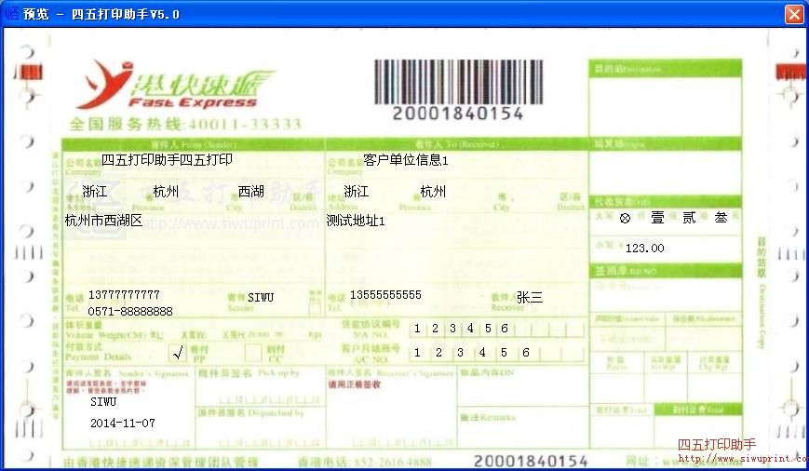Click the sender address 杭州市西湖区
The height and width of the screenshot is (471, 809).
pyautogui.click(x=103, y=221)
